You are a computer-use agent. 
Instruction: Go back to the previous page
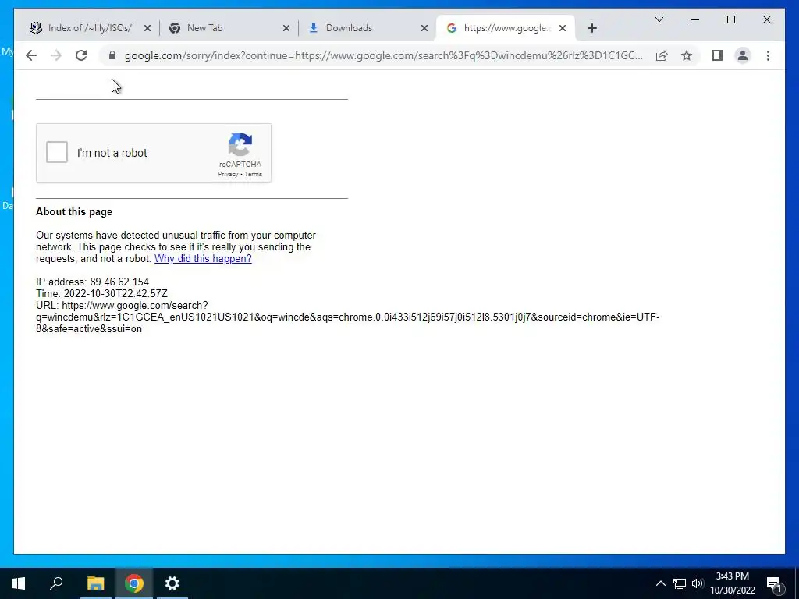click(31, 55)
